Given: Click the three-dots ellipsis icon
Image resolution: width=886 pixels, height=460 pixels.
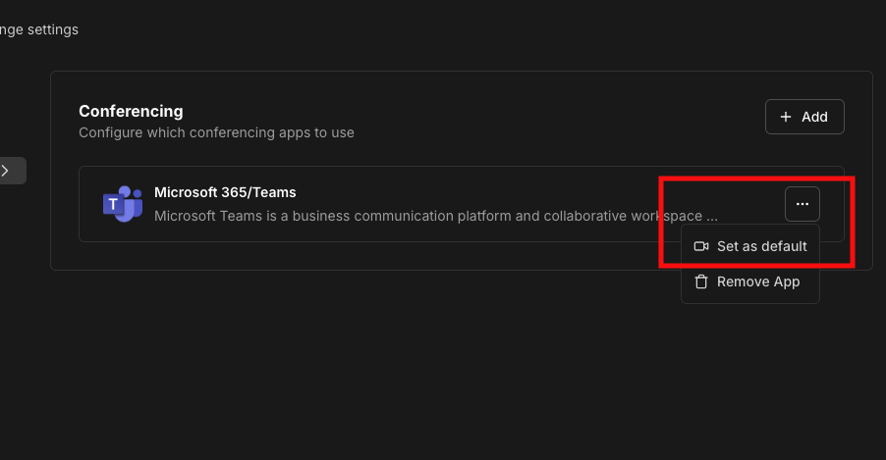Looking at the screenshot, I should click(803, 203).
